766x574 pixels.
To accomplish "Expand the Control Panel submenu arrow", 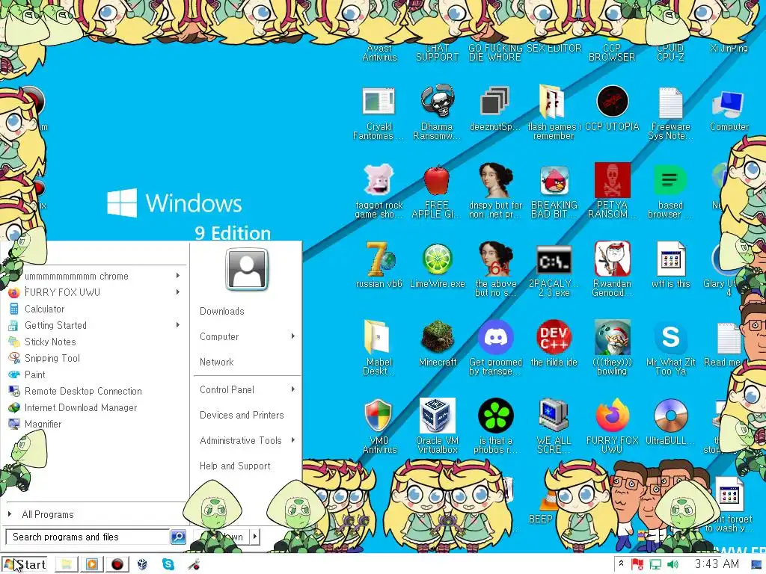I will point(293,389).
